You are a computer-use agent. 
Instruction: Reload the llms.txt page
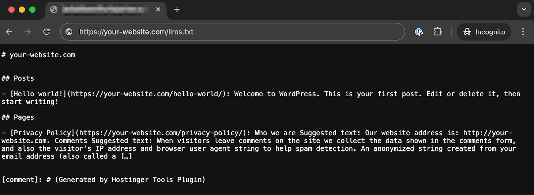point(46,32)
